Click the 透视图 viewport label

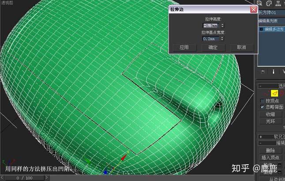pos(7,3)
